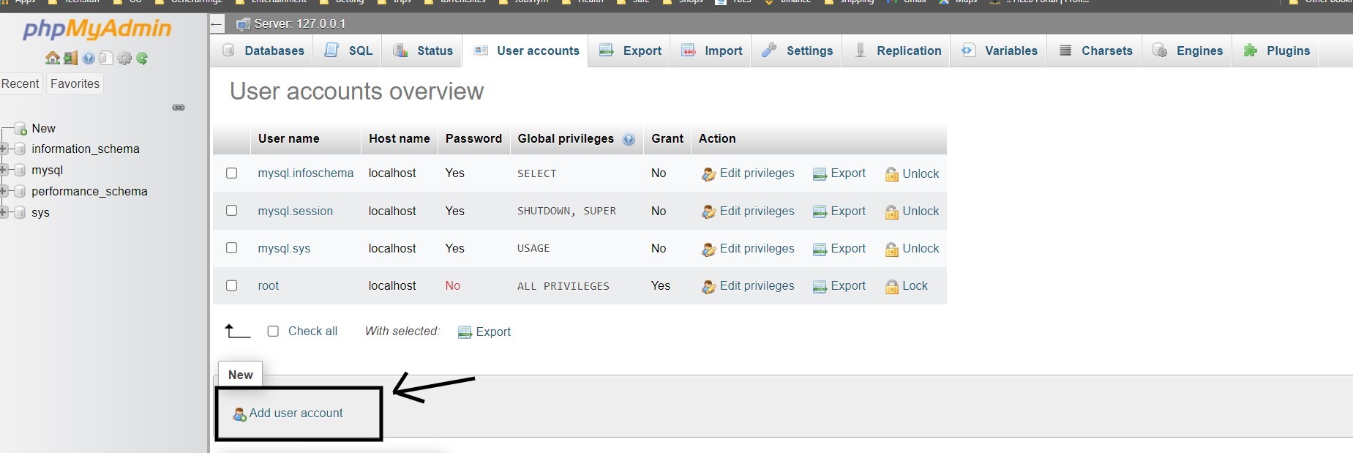This screenshot has width=1353, height=453.
Task: Click the Check all label text
Action: tap(312, 332)
